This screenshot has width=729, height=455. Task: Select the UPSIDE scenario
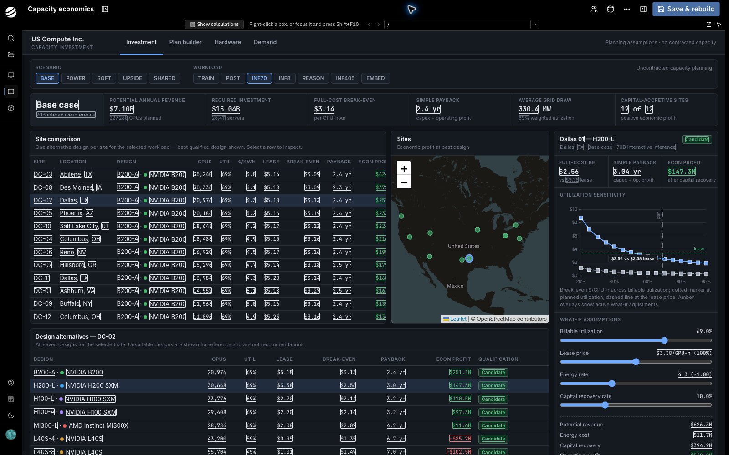point(133,78)
